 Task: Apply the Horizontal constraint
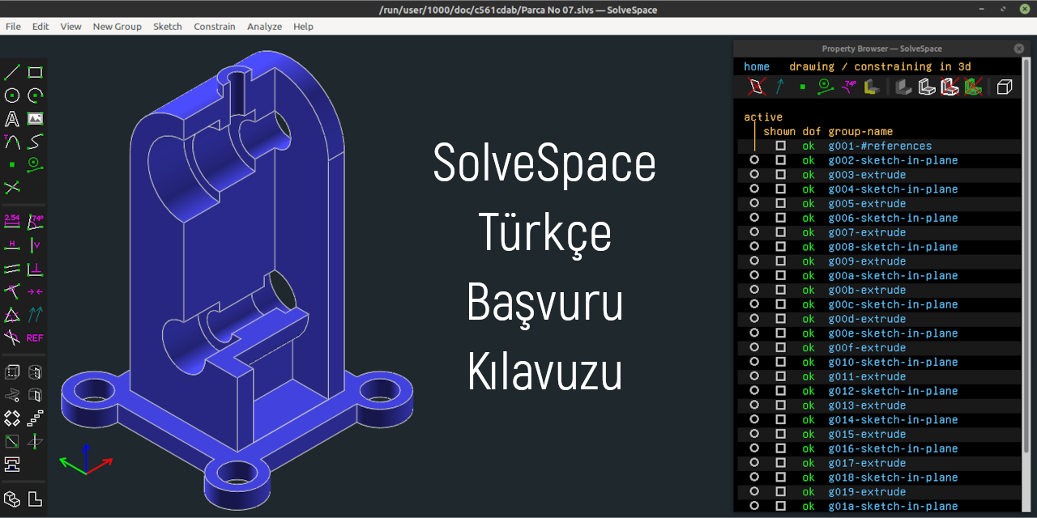click(x=11, y=244)
